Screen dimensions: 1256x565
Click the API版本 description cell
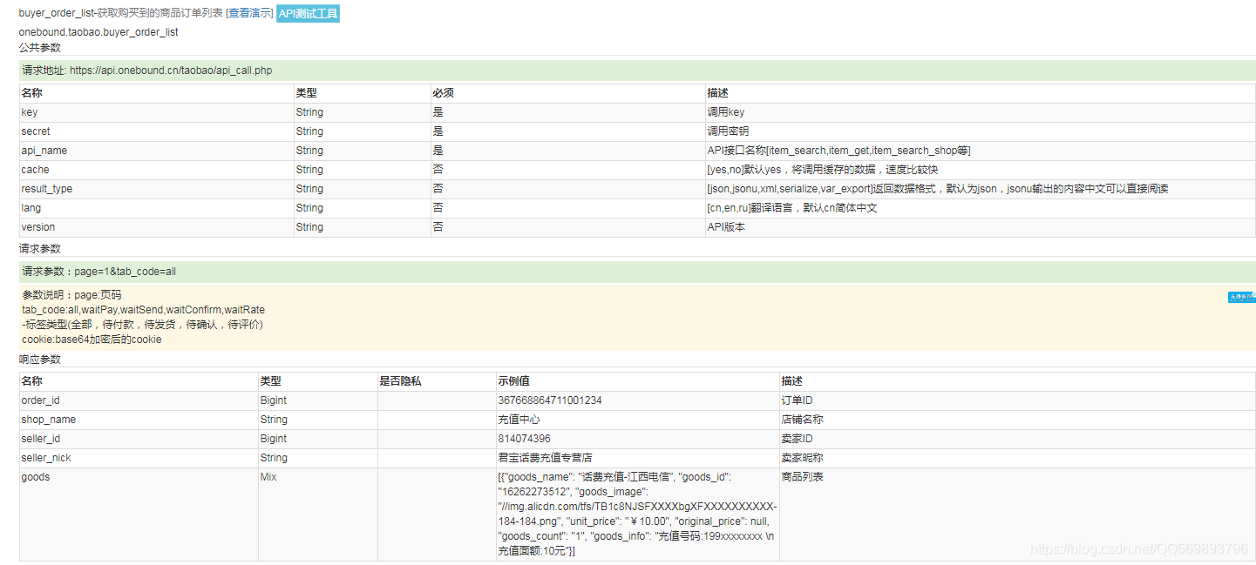980,227
